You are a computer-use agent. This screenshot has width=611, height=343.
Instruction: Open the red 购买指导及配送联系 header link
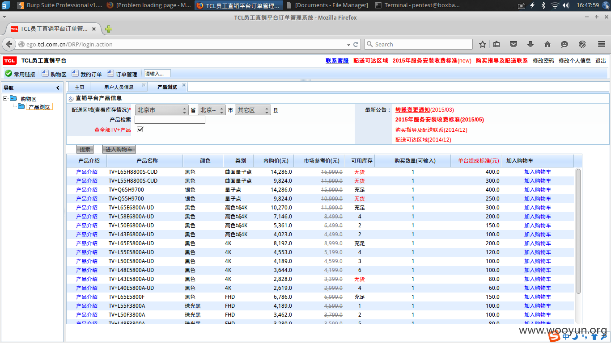[502, 61]
